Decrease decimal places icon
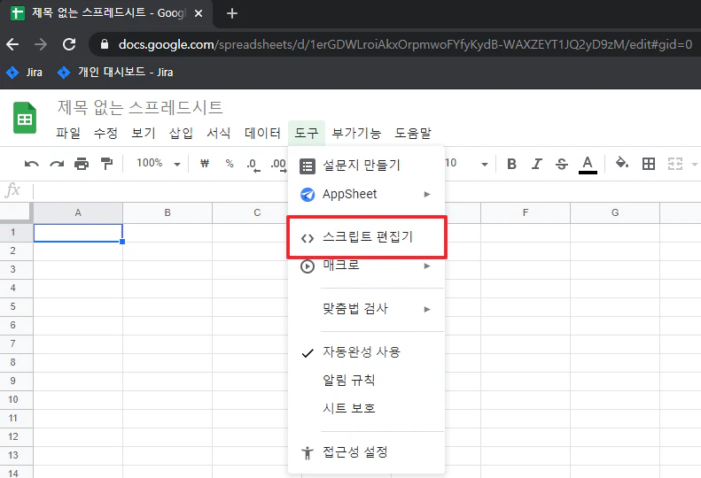Image resolution: width=701 pixels, height=478 pixels. (x=253, y=165)
